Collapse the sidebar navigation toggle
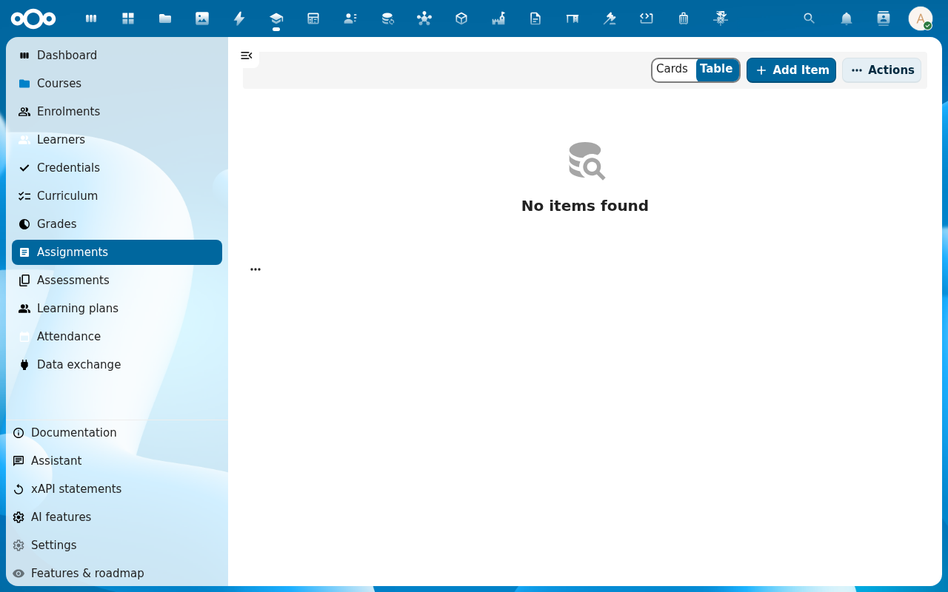 click(x=247, y=55)
